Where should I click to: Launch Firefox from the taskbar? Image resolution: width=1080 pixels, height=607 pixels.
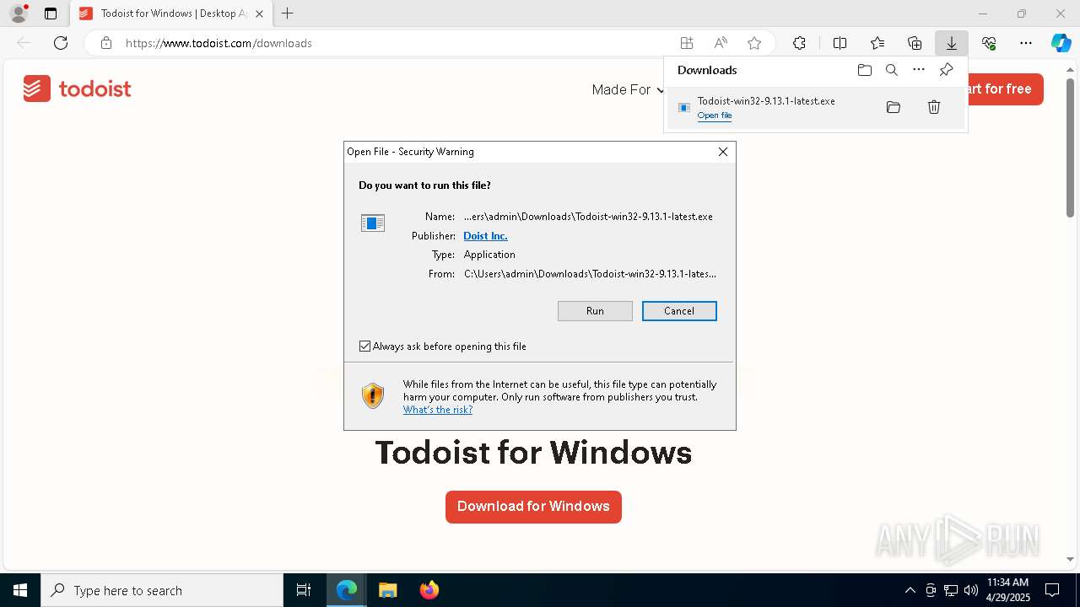point(429,590)
